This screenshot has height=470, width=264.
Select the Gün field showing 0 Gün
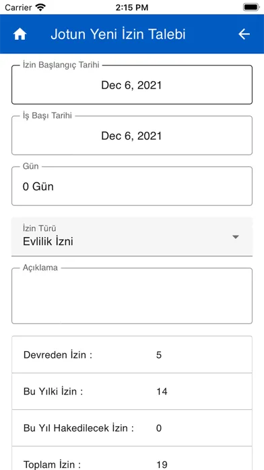(132, 186)
